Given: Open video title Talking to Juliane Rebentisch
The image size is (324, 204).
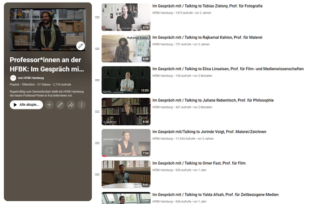Looking at the screenshot, I should click(213, 100).
